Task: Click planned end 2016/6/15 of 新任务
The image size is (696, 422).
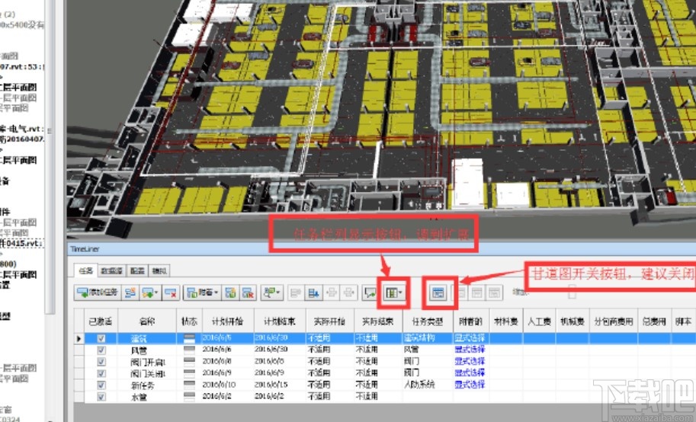Action: coord(271,384)
